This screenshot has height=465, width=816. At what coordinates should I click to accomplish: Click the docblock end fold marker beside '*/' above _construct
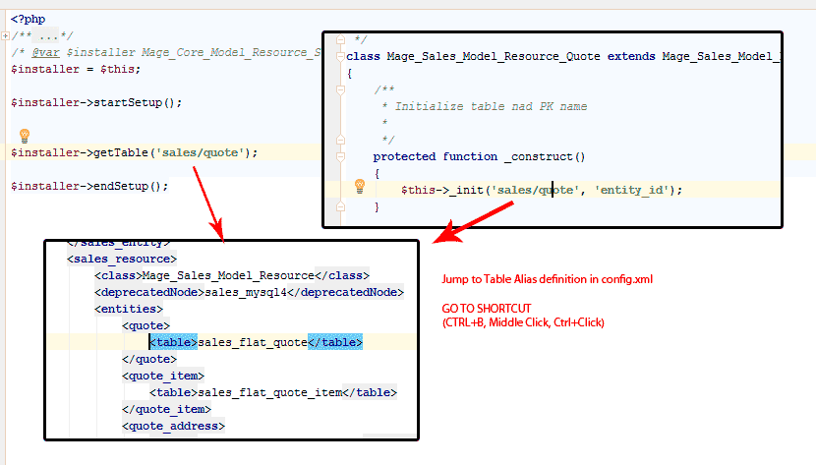point(340,140)
